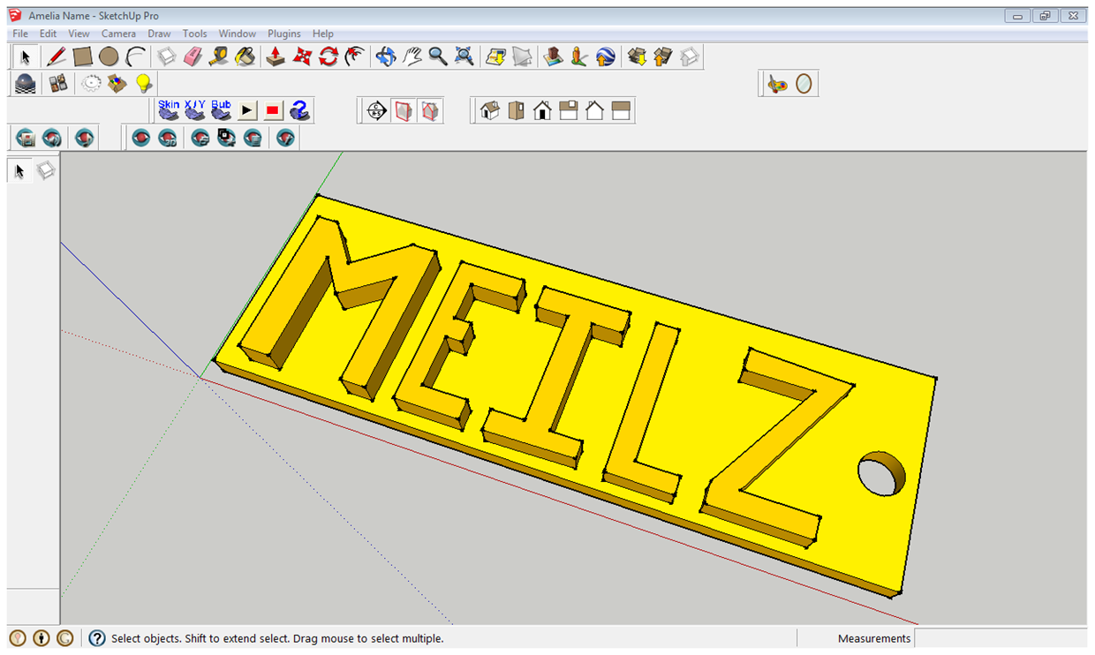Select the Rotate tool
1095x655 pixels.
click(x=328, y=56)
